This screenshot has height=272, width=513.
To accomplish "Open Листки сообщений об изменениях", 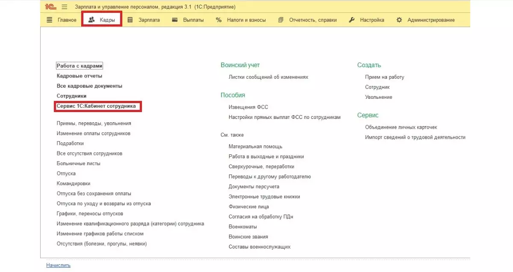I will (268, 77).
